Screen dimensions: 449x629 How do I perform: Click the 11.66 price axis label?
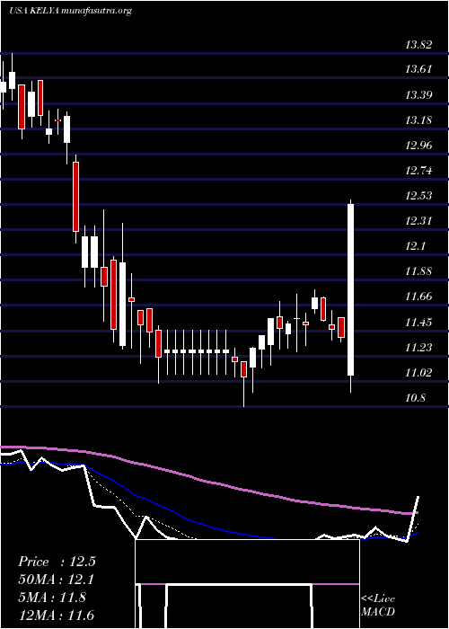tap(418, 297)
